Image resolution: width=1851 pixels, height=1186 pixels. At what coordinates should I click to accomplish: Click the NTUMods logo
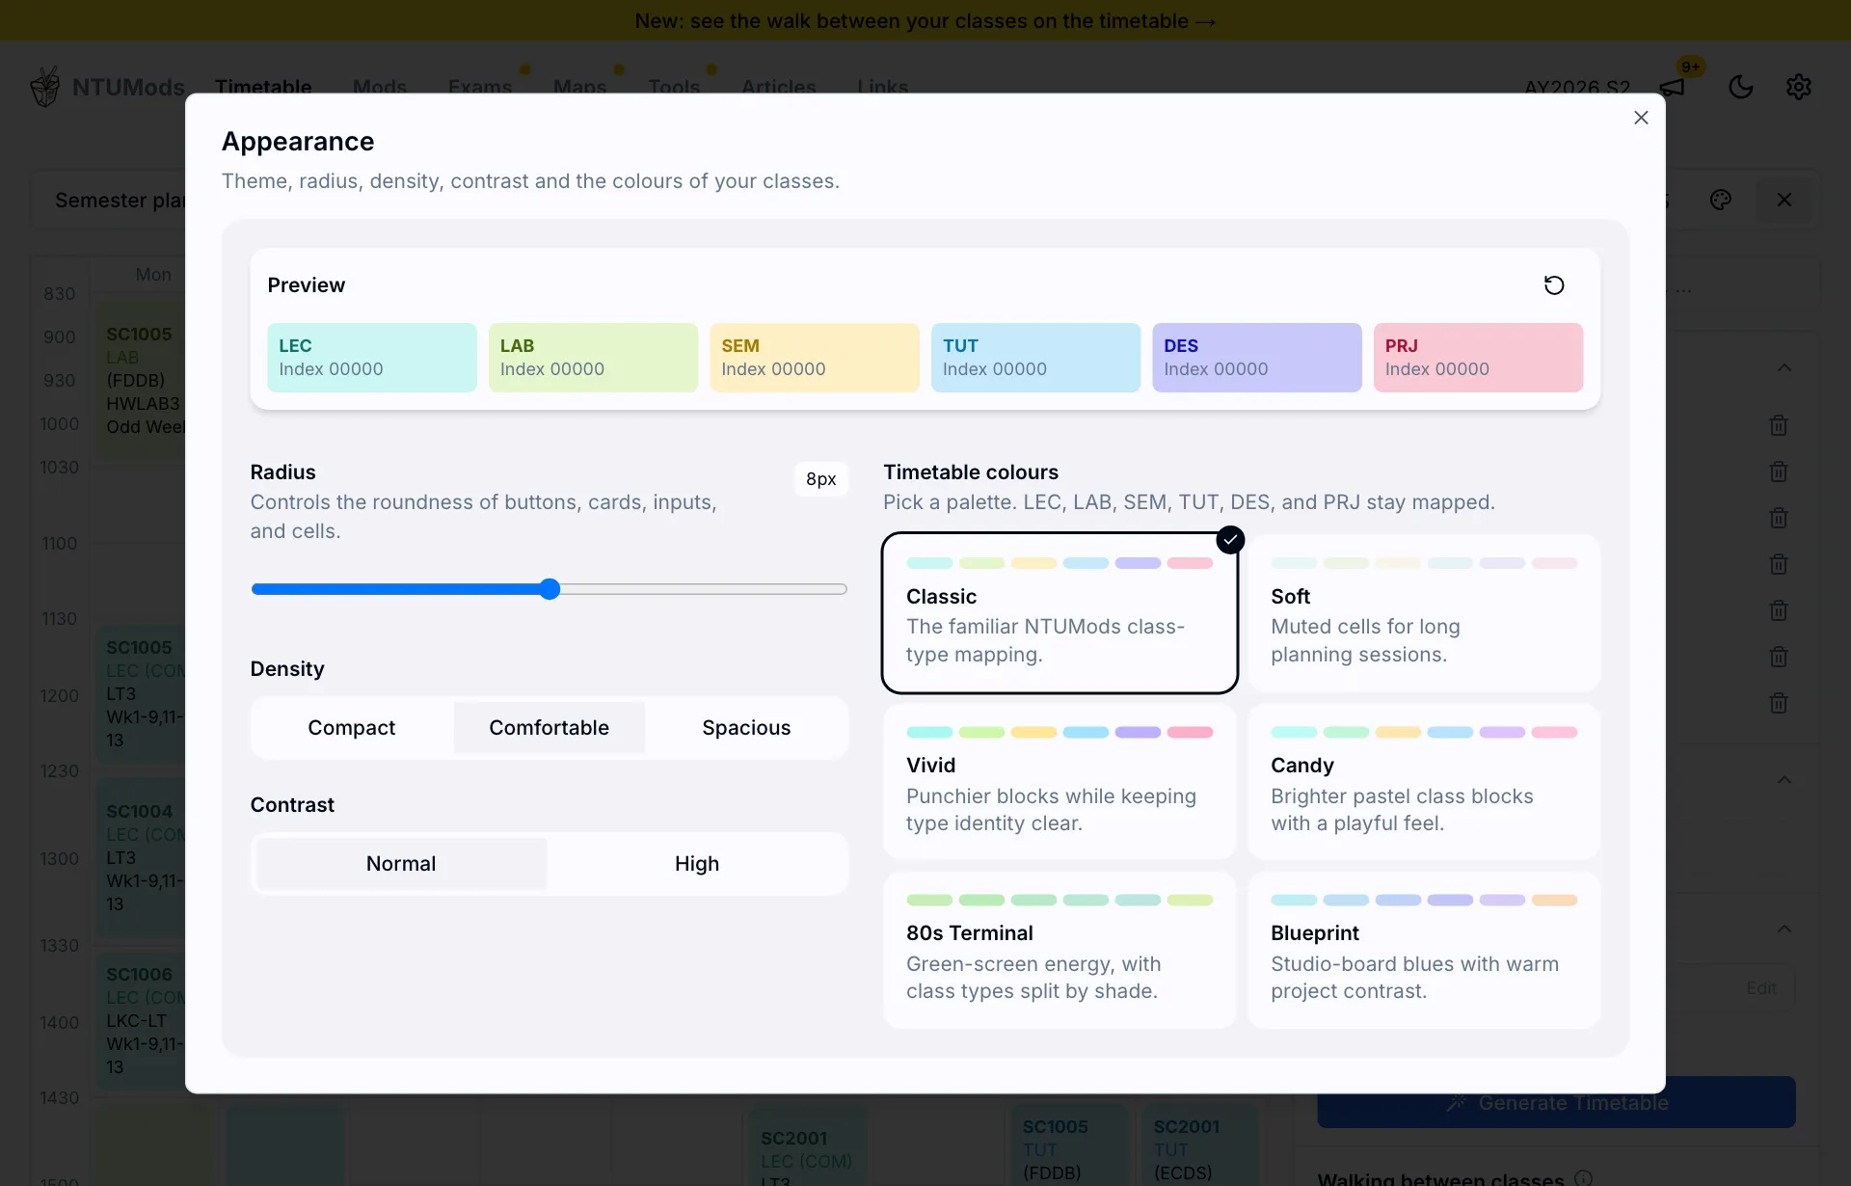pos(107,87)
